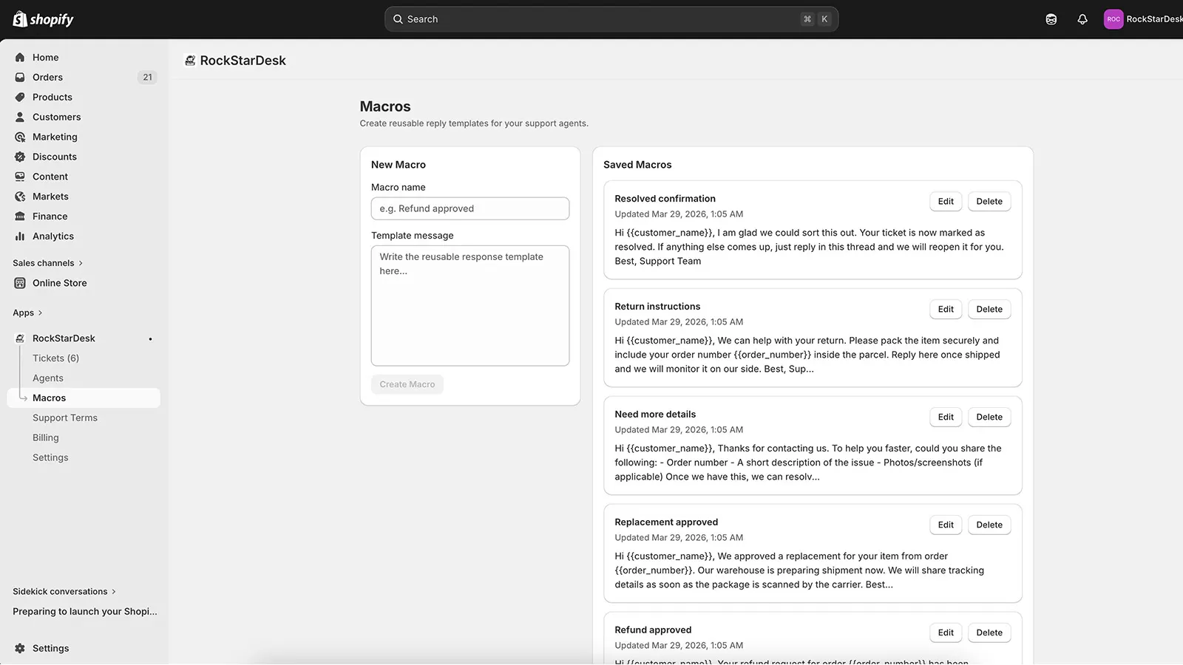This screenshot has height=665, width=1183.
Task: Click the Orders inbox icon
Action: tap(20, 78)
